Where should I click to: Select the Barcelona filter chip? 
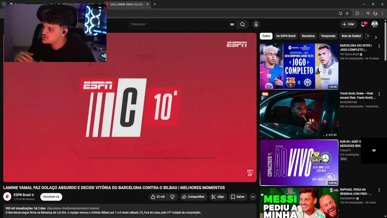308,36
